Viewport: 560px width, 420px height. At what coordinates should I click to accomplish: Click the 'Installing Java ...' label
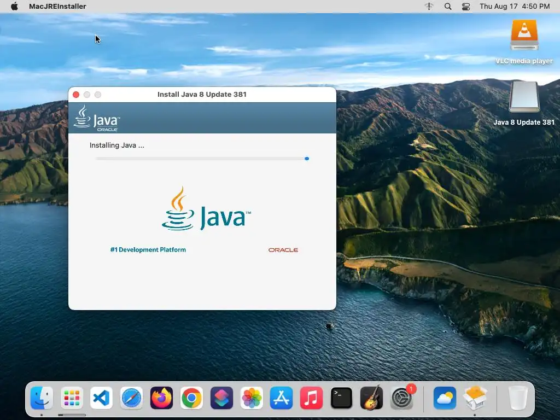[117, 145]
